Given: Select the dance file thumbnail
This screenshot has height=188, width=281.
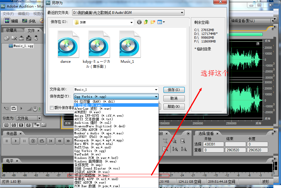Looking at the screenshot, I should (x=68, y=44).
